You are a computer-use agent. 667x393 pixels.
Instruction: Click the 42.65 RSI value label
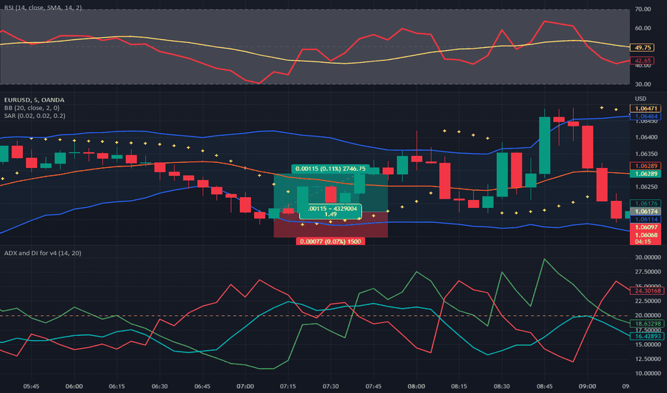[642, 61]
